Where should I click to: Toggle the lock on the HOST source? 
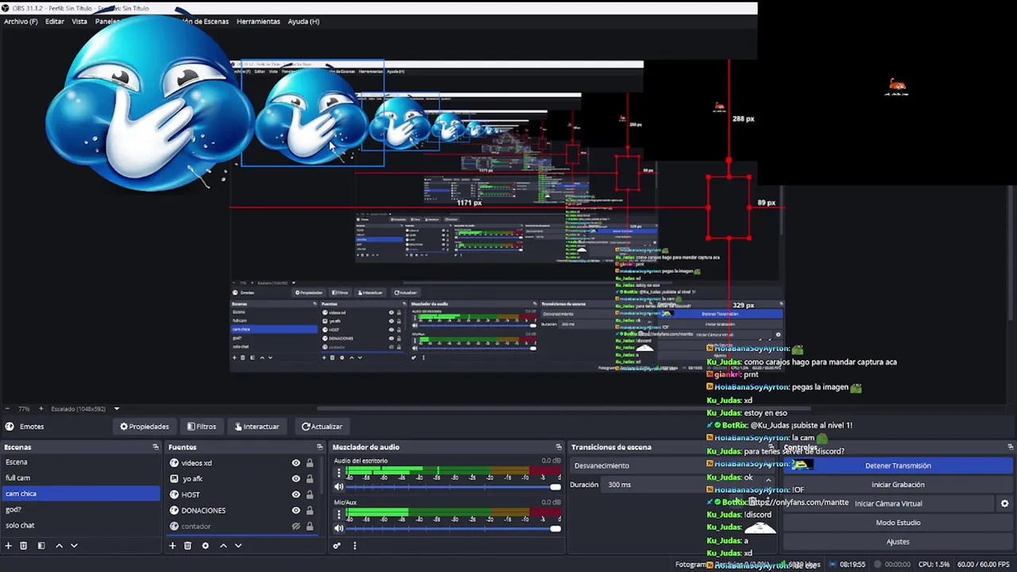tap(310, 495)
